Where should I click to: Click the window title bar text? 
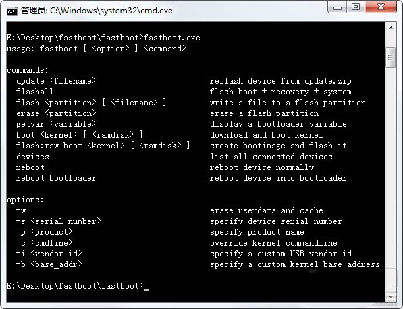(x=97, y=11)
